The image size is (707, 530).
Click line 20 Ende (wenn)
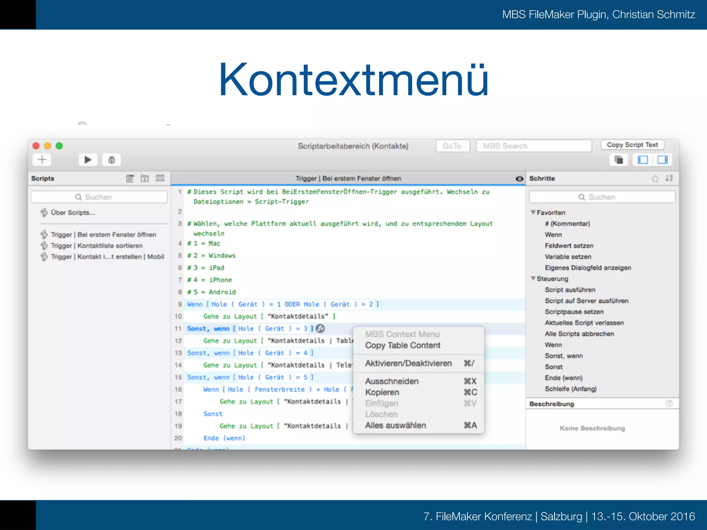point(224,438)
